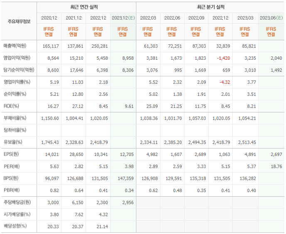Select payout ratio value 21.14

[x=102, y=227]
